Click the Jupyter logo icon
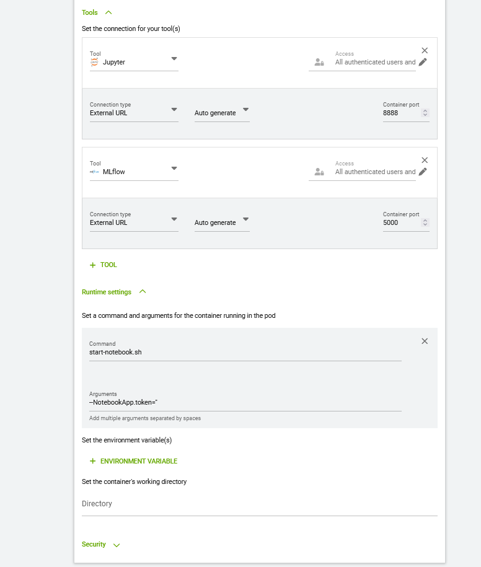This screenshot has width=481, height=567. click(x=94, y=62)
